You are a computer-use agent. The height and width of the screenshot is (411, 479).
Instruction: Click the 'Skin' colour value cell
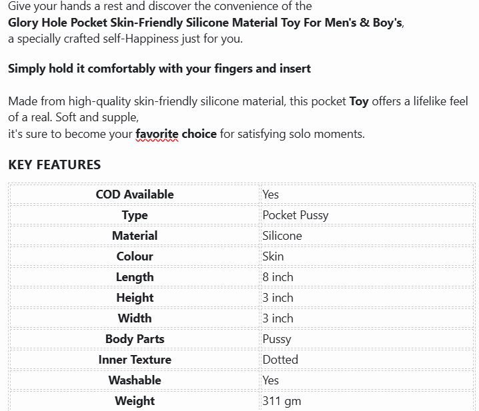click(368, 256)
